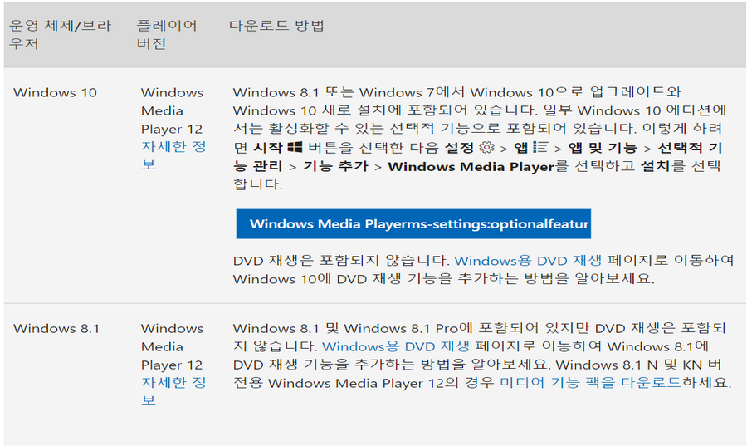Click the bold '설치' text

[655, 166]
